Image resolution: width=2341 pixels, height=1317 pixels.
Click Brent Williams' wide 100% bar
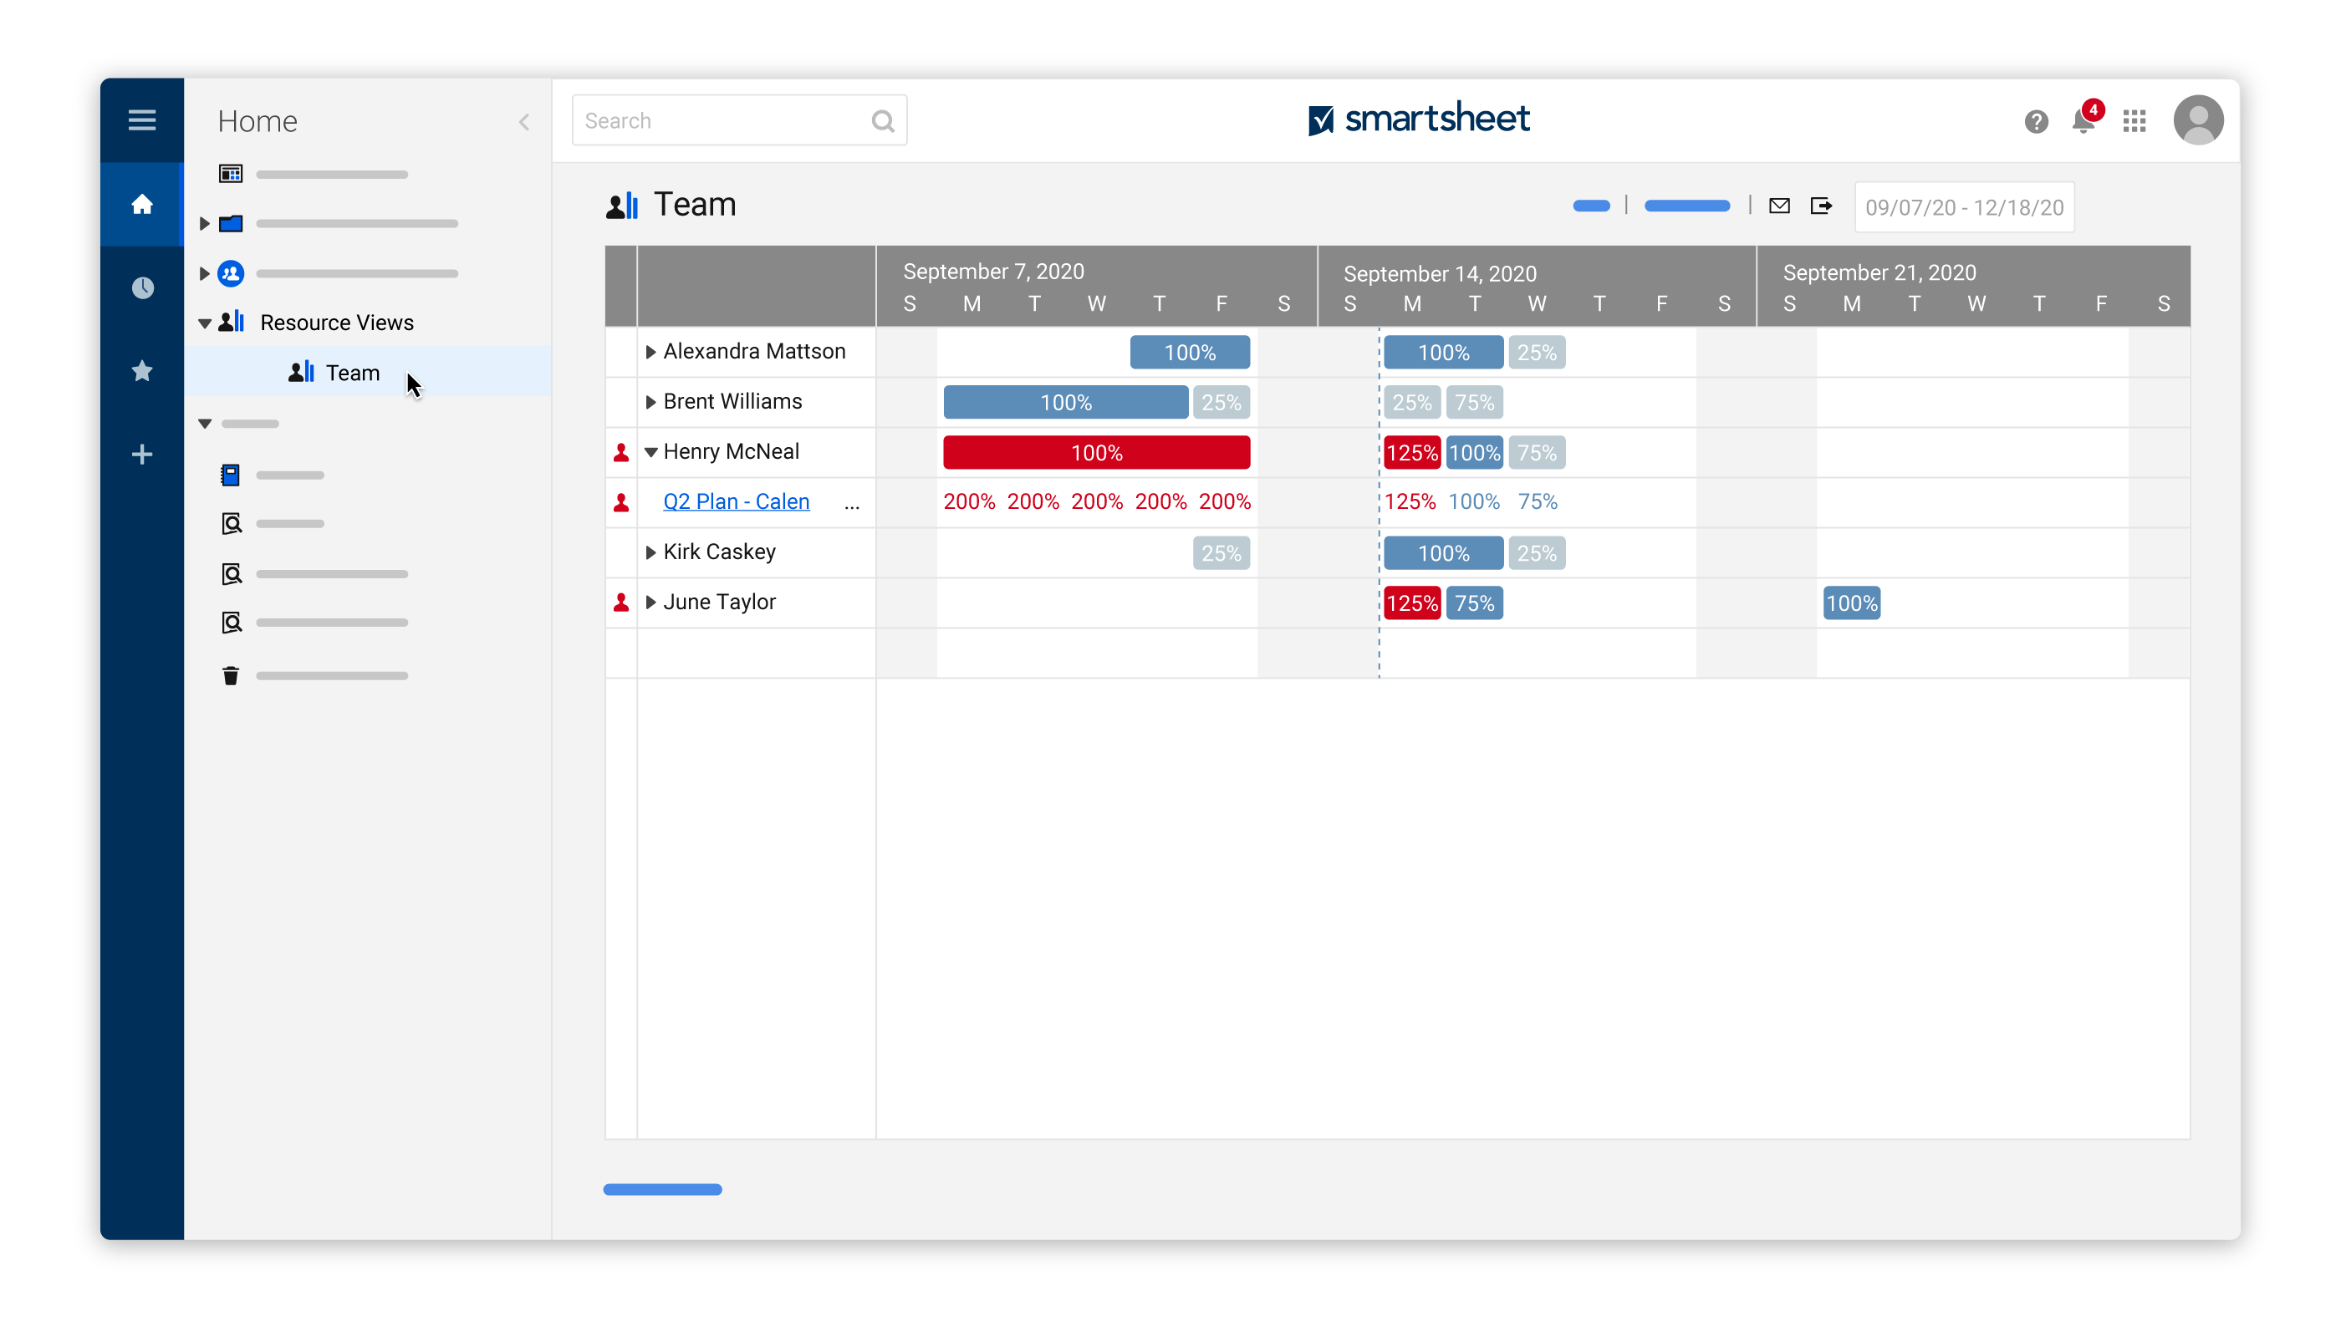1065,402
